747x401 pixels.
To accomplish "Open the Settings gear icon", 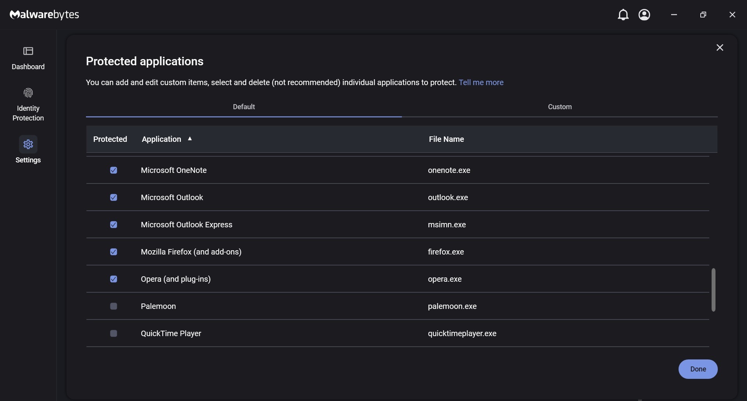I will coord(28,144).
